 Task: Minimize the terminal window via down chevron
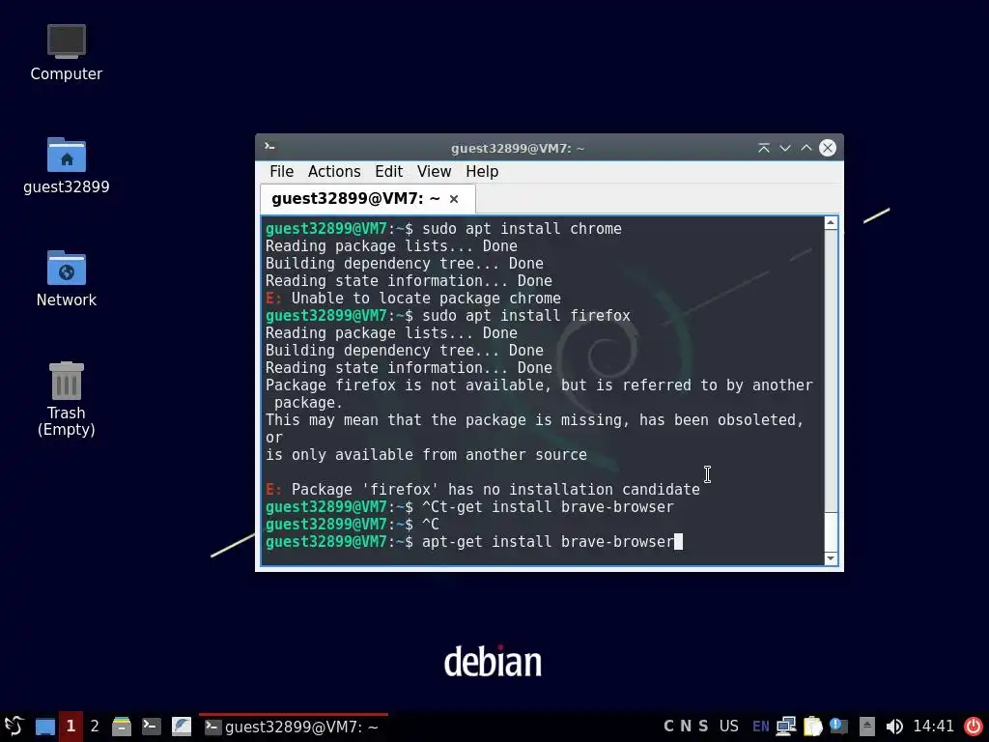tap(785, 148)
